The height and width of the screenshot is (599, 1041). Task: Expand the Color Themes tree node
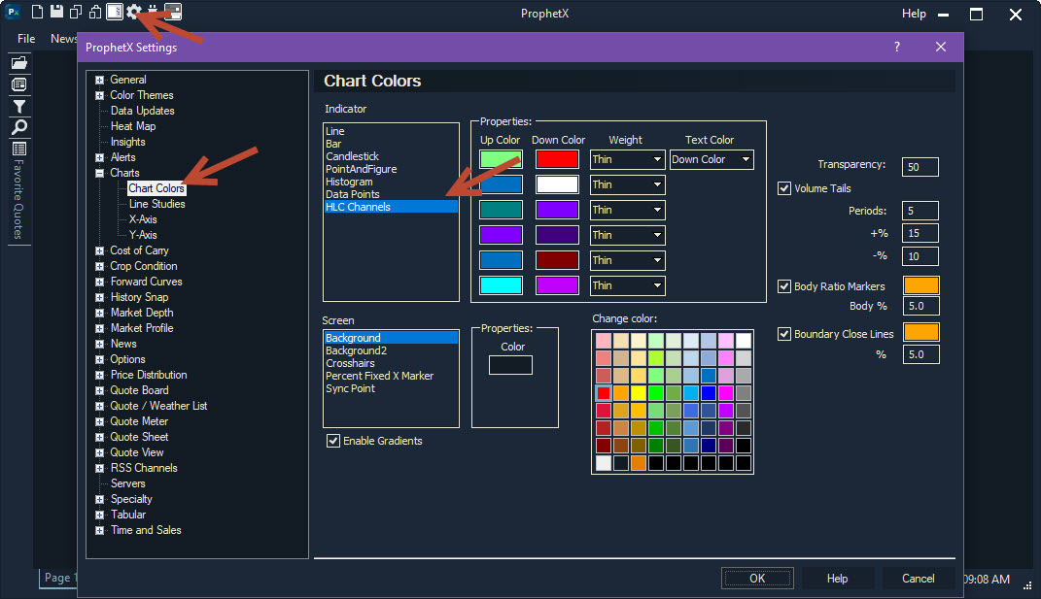tap(99, 95)
